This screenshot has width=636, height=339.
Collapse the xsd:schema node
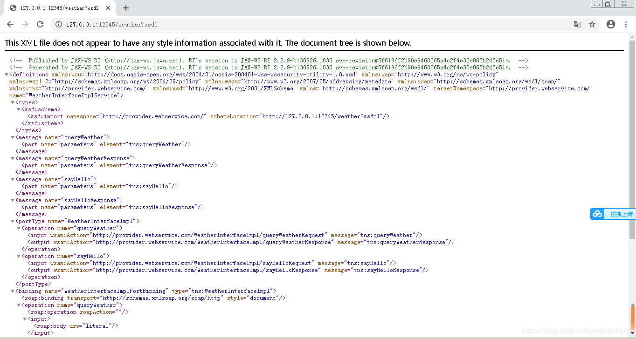[19, 109]
